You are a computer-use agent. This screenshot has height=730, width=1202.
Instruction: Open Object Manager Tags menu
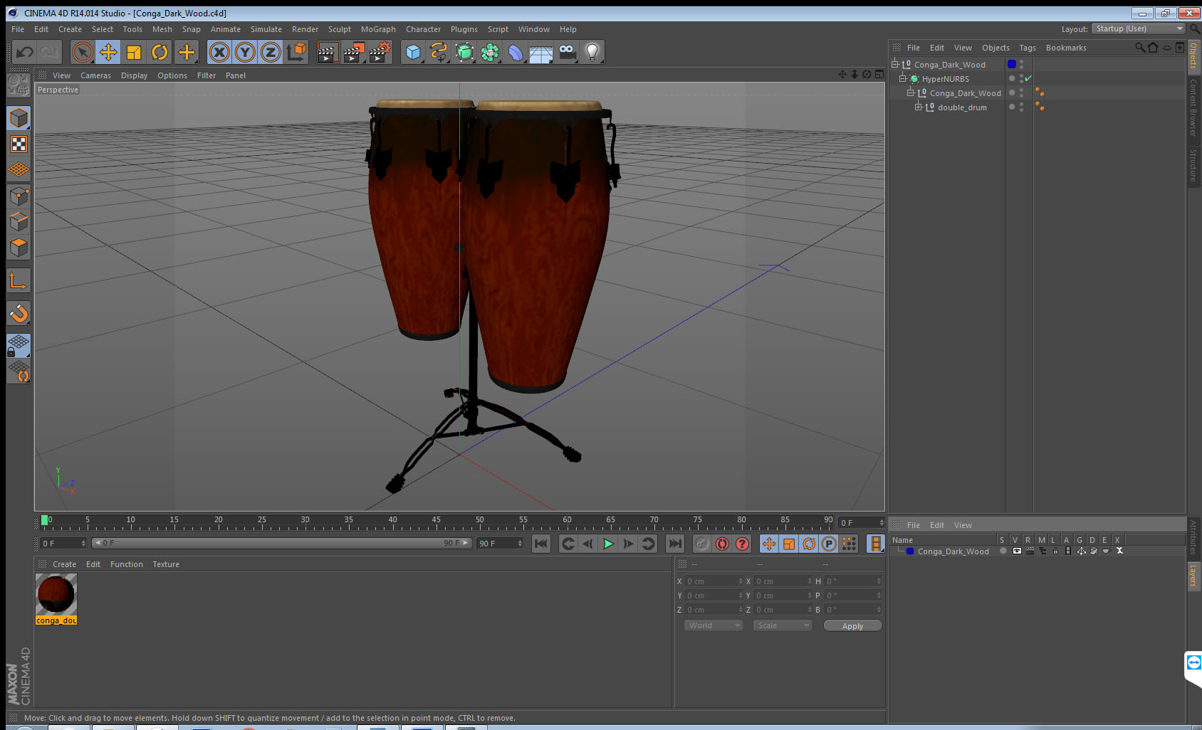[1028, 48]
